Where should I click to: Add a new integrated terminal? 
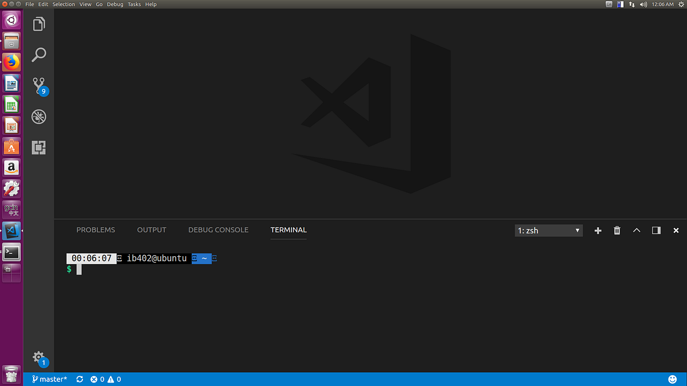[x=598, y=230]
